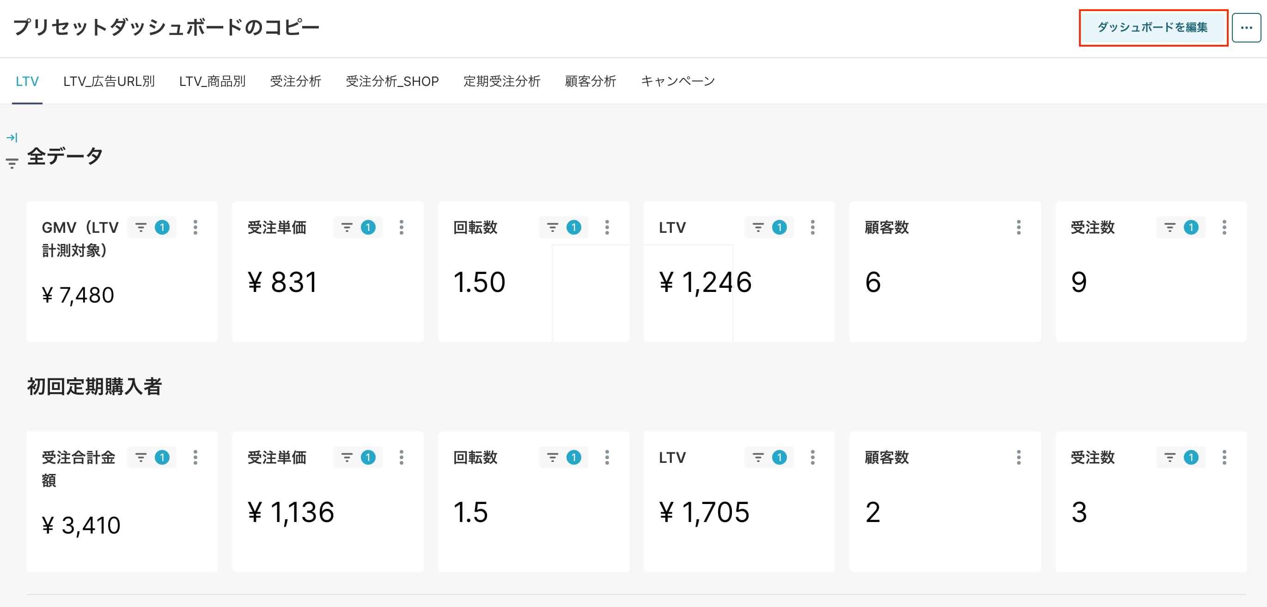
Task: Open the dashboard filter icon beside 全データ
Action: point(12,163)
